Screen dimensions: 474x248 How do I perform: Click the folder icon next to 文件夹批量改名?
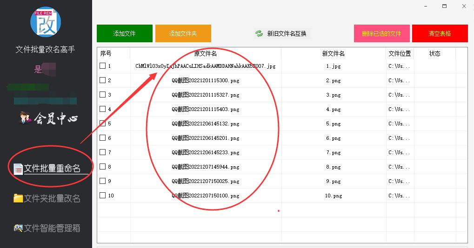tap(18, 198)
